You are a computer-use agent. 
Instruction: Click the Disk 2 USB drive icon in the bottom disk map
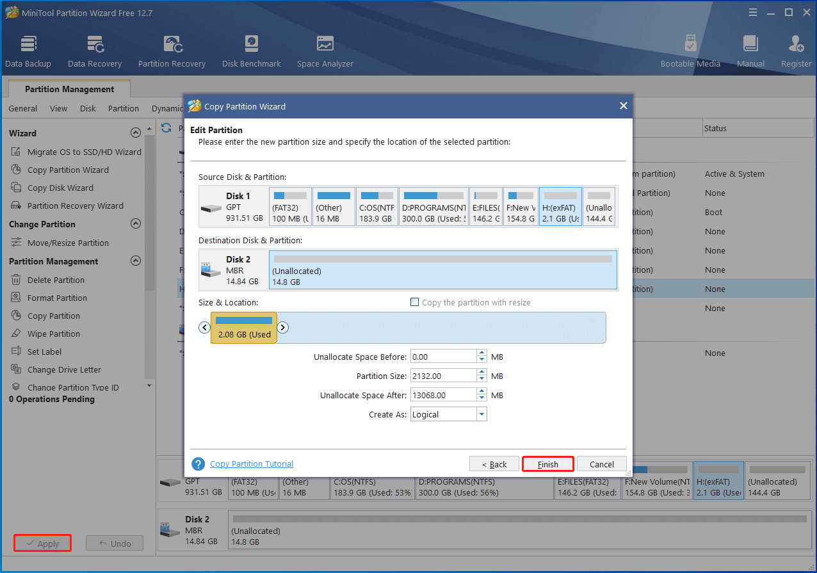coord(169,529)
